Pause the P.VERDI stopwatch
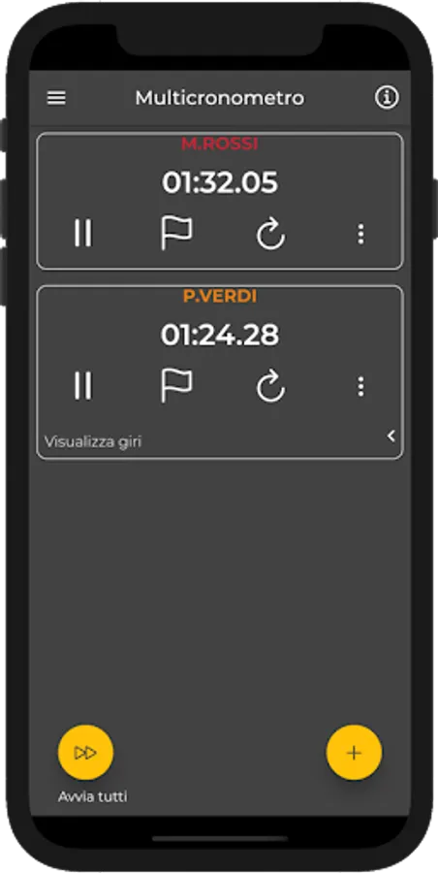438x873 pixels. [x=83, y=385]
